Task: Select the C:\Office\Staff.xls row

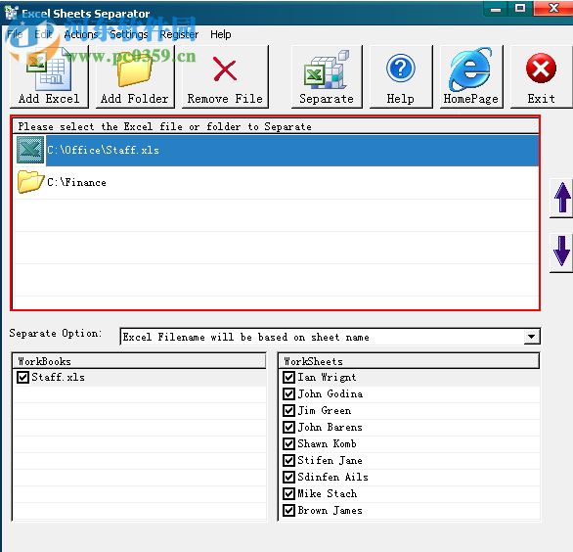Action: pos(277,150)
